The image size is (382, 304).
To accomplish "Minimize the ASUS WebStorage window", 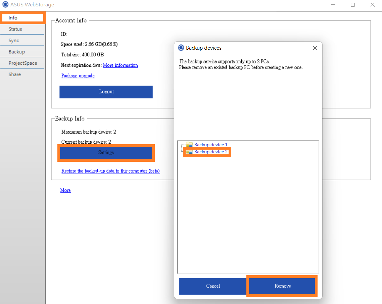I will pyautogui.click(x=333, y=5).
